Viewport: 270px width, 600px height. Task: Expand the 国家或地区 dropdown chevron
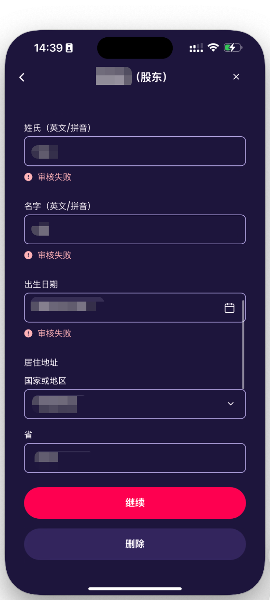click(231, 404)
